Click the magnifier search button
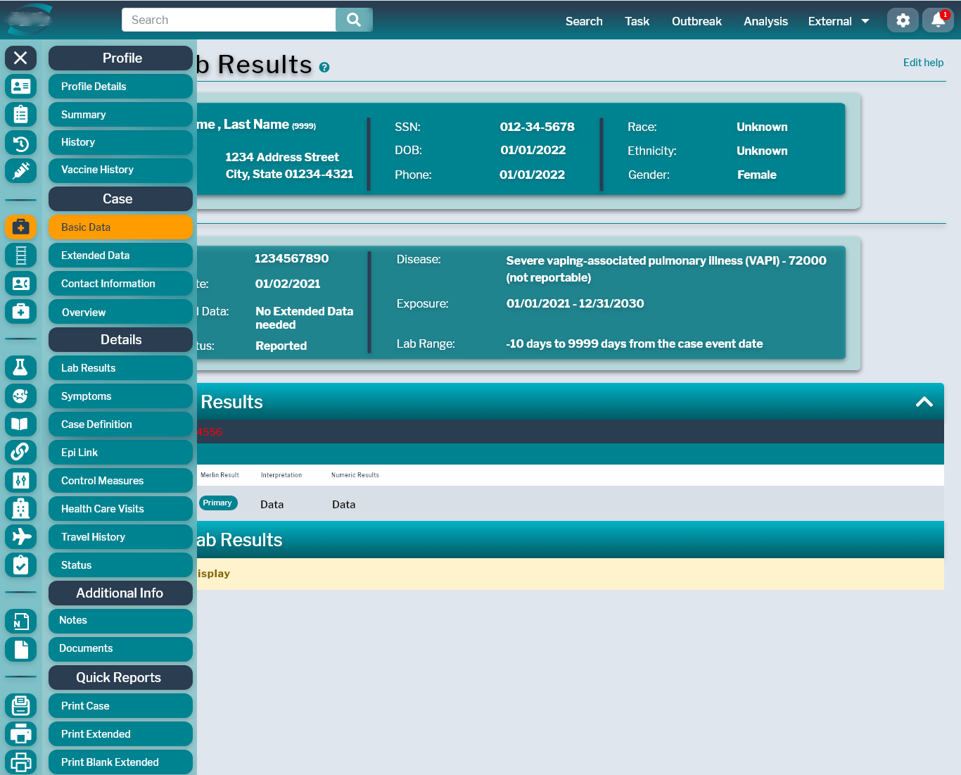961x775 pixels. click(x=354, y=20)
